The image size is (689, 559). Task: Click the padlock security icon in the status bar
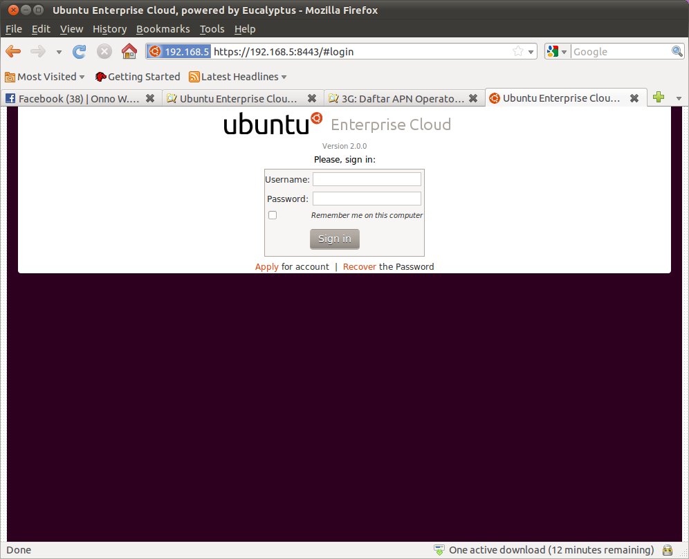pyautogui.click(x=668, y=550)
